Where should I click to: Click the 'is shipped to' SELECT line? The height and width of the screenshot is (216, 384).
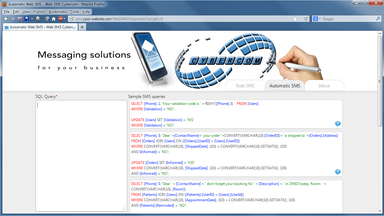pos(234,136)
